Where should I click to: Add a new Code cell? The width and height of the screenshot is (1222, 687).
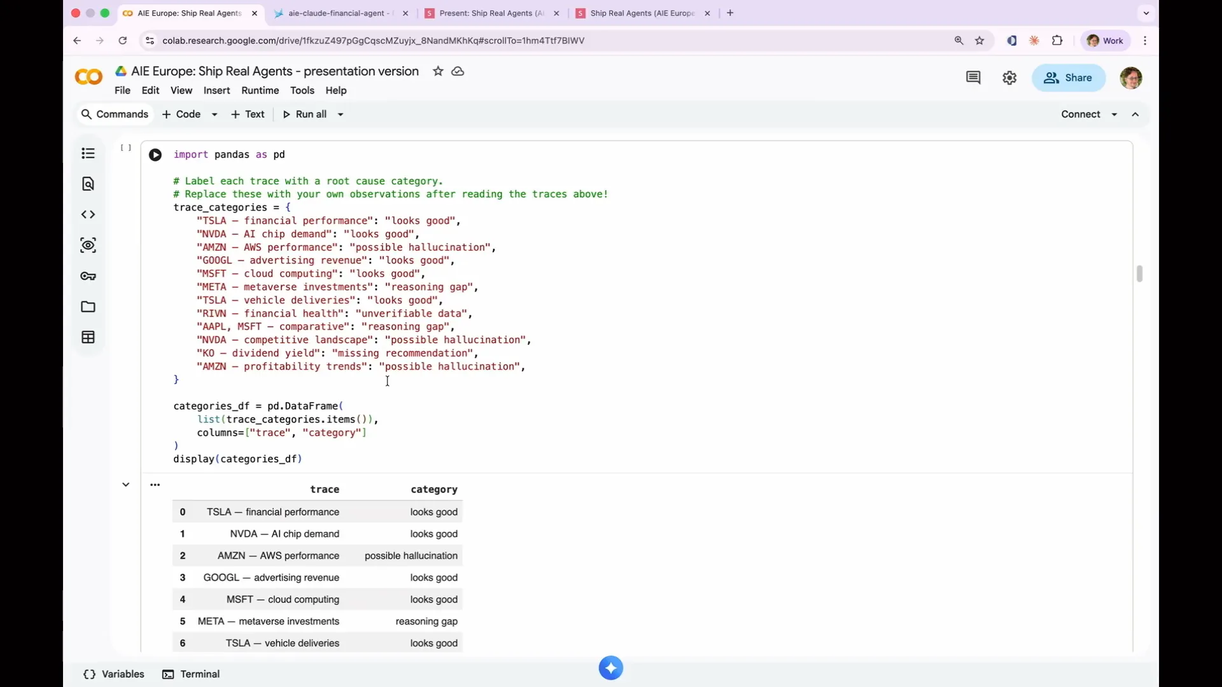181,114
